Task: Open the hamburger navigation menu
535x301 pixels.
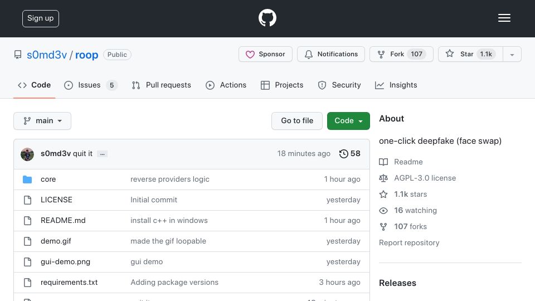Action: [504, 18]
